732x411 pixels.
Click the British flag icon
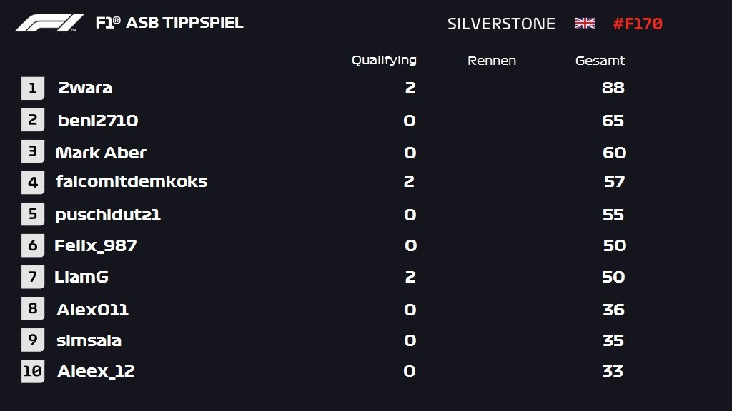585,24
